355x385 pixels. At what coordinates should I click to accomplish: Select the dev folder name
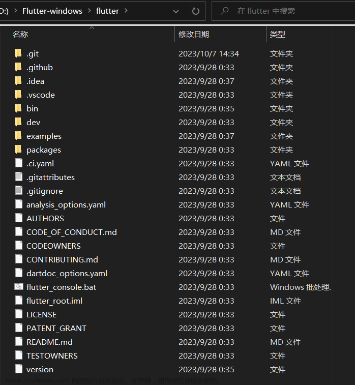pyautogui.click(x=34, y=122)
